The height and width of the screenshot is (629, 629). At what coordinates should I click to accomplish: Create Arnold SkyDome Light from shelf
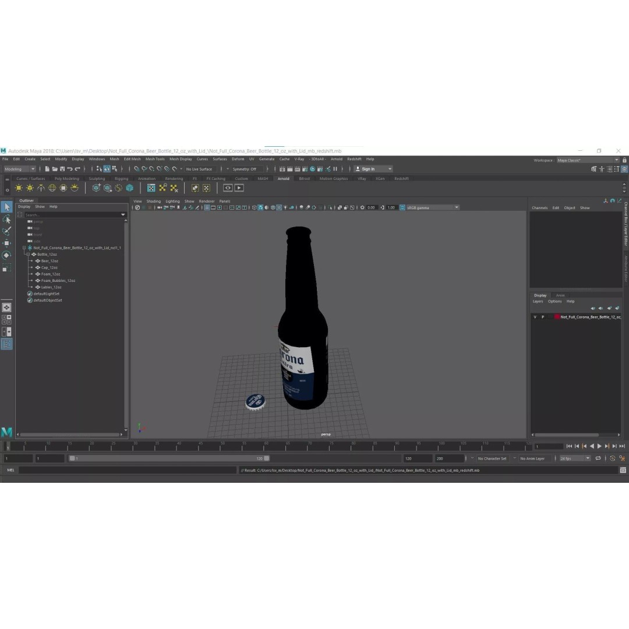click(52, 188)
